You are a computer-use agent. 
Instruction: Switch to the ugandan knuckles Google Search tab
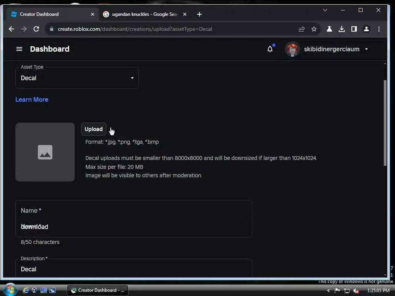(x=145, y=14)
